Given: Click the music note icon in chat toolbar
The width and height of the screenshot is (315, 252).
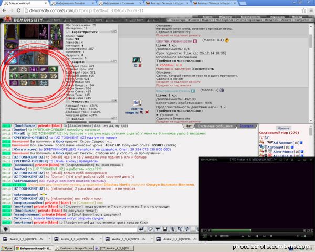Looking at the screenshot, I should tap(187, 229).
